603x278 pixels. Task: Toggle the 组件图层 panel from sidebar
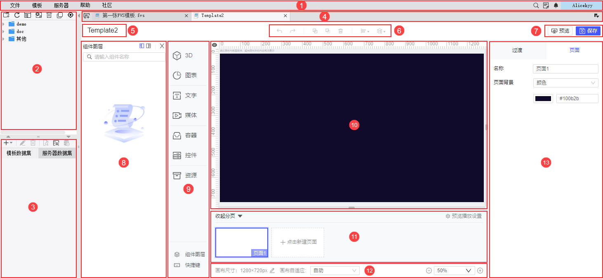pos(189,254)
